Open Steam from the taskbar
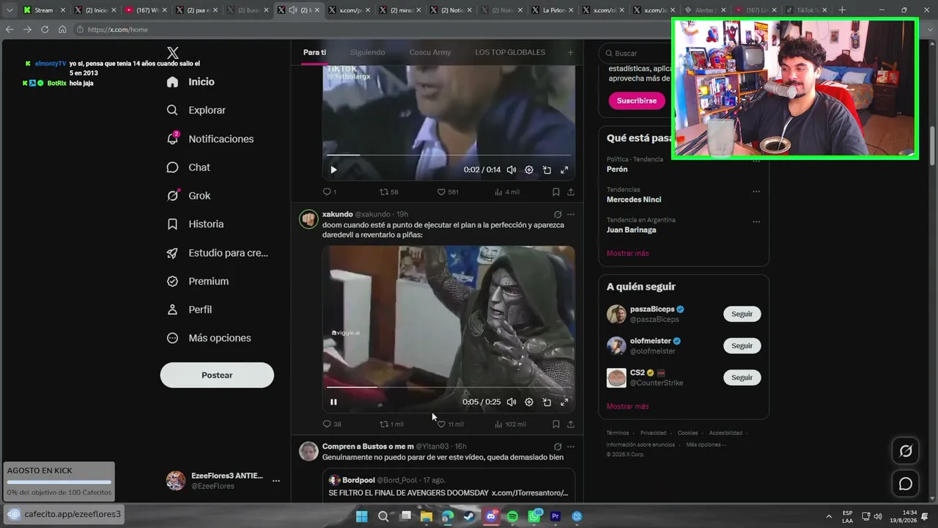This screenshot has width=938, height=528. tap(470, 516)
